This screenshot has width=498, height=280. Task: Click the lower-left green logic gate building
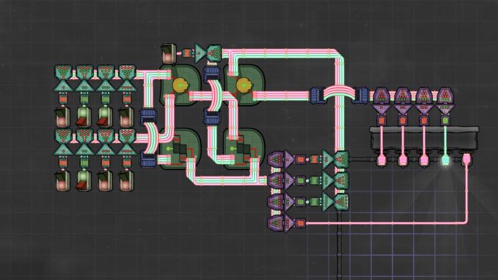point(177,150)
